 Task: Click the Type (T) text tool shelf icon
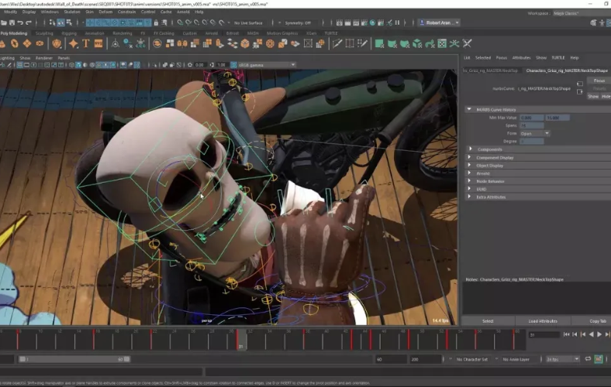click(x=86, y=44)
